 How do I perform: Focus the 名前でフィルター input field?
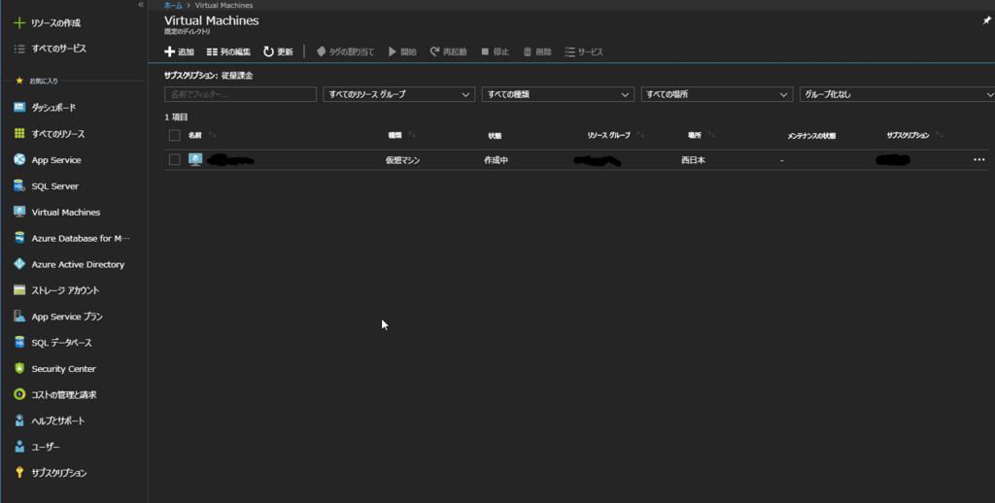tap(241, 94)
